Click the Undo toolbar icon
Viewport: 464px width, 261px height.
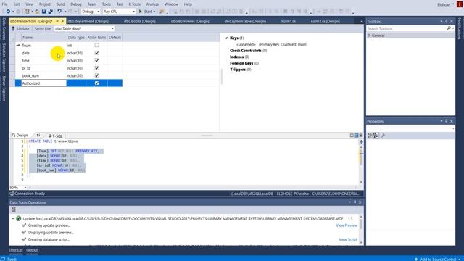59,12
